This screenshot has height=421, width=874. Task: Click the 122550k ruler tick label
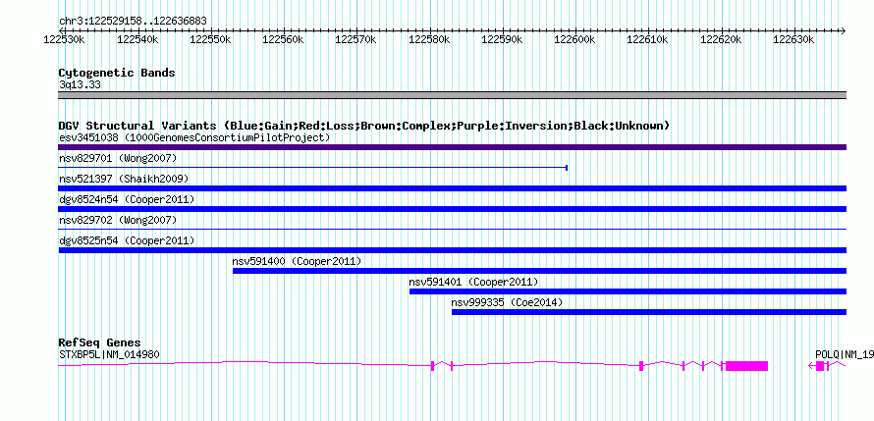tap(210, 39)
